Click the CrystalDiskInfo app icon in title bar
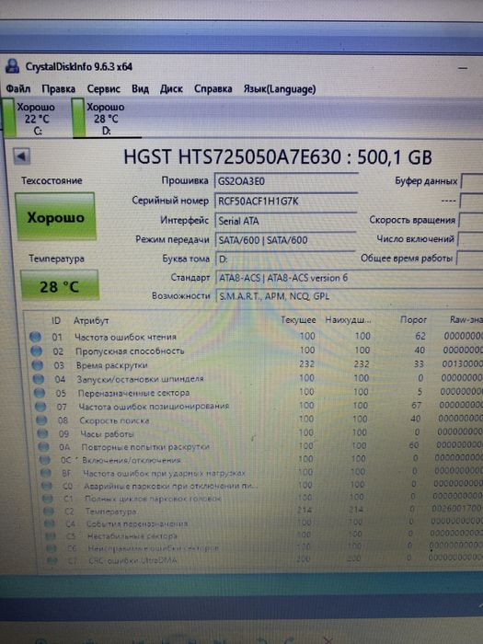Image resolution: width=483 pixels, height=644 pixels. (x=13, y=66)
